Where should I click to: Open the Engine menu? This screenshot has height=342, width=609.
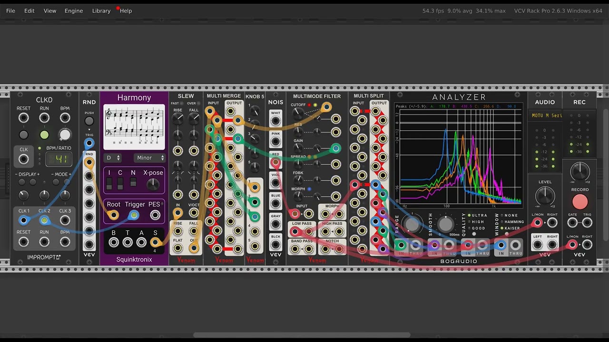(74, 10)
